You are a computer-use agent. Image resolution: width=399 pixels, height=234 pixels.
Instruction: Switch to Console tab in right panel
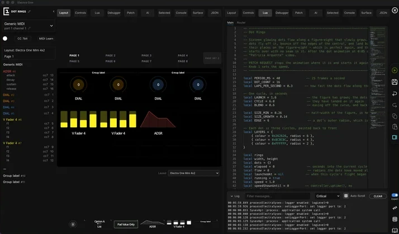pos(349,13)
